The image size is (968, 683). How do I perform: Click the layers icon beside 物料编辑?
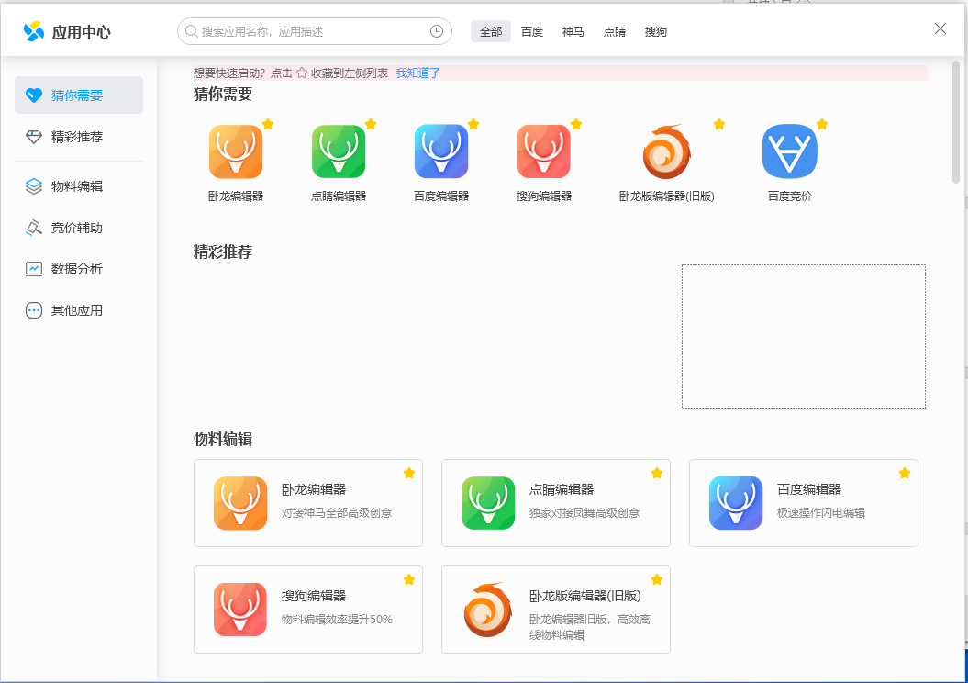34,185
